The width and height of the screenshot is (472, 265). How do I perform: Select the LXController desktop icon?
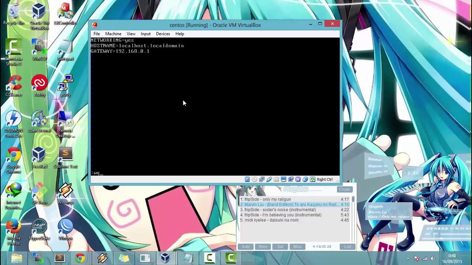click(x=65, y=15)
